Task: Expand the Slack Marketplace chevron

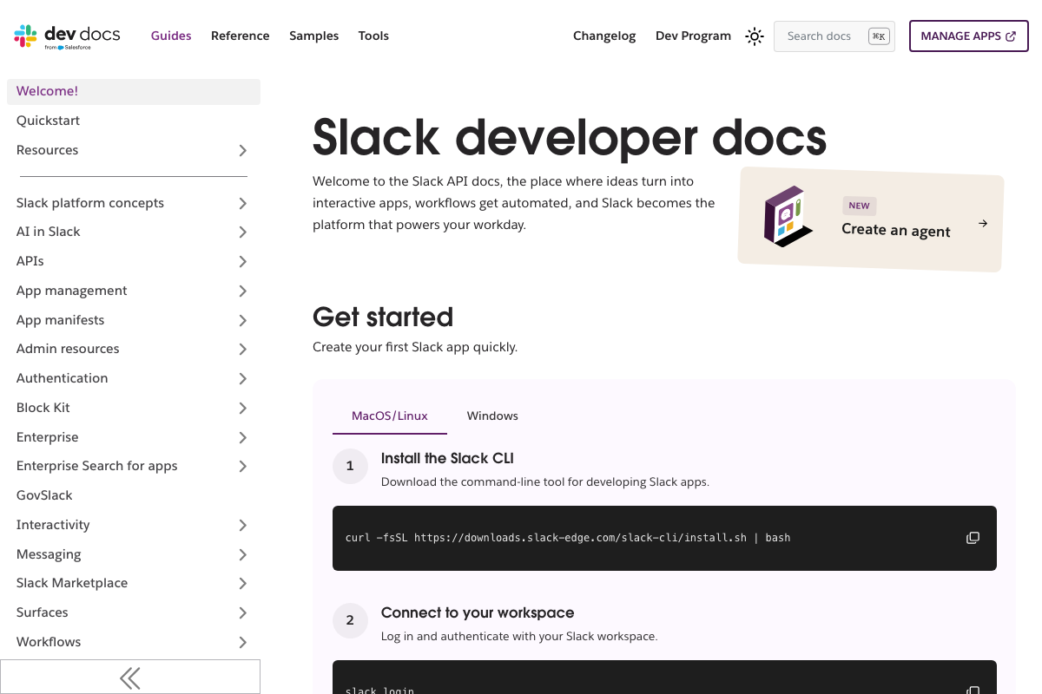Action: click(243, 583)
